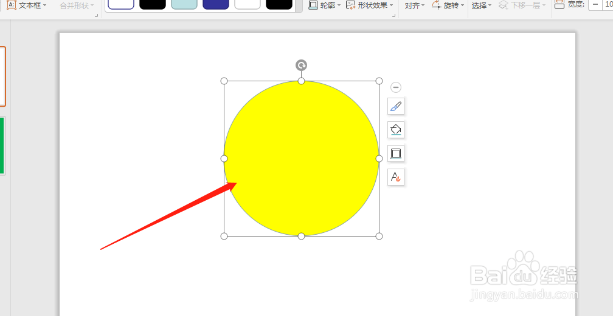Click the 轮廓 outline frame icon
Screen dimensions: 613x316
(313, 5)
